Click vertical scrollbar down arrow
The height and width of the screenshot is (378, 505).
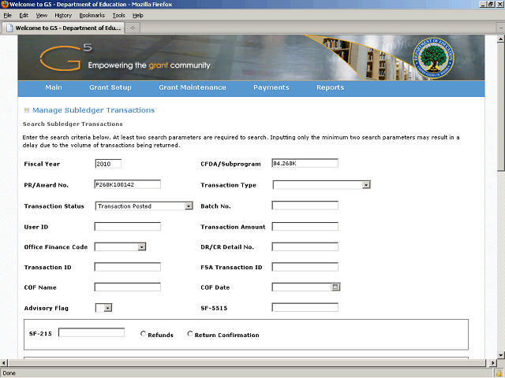pyautogui.click(x=500, y=355)
